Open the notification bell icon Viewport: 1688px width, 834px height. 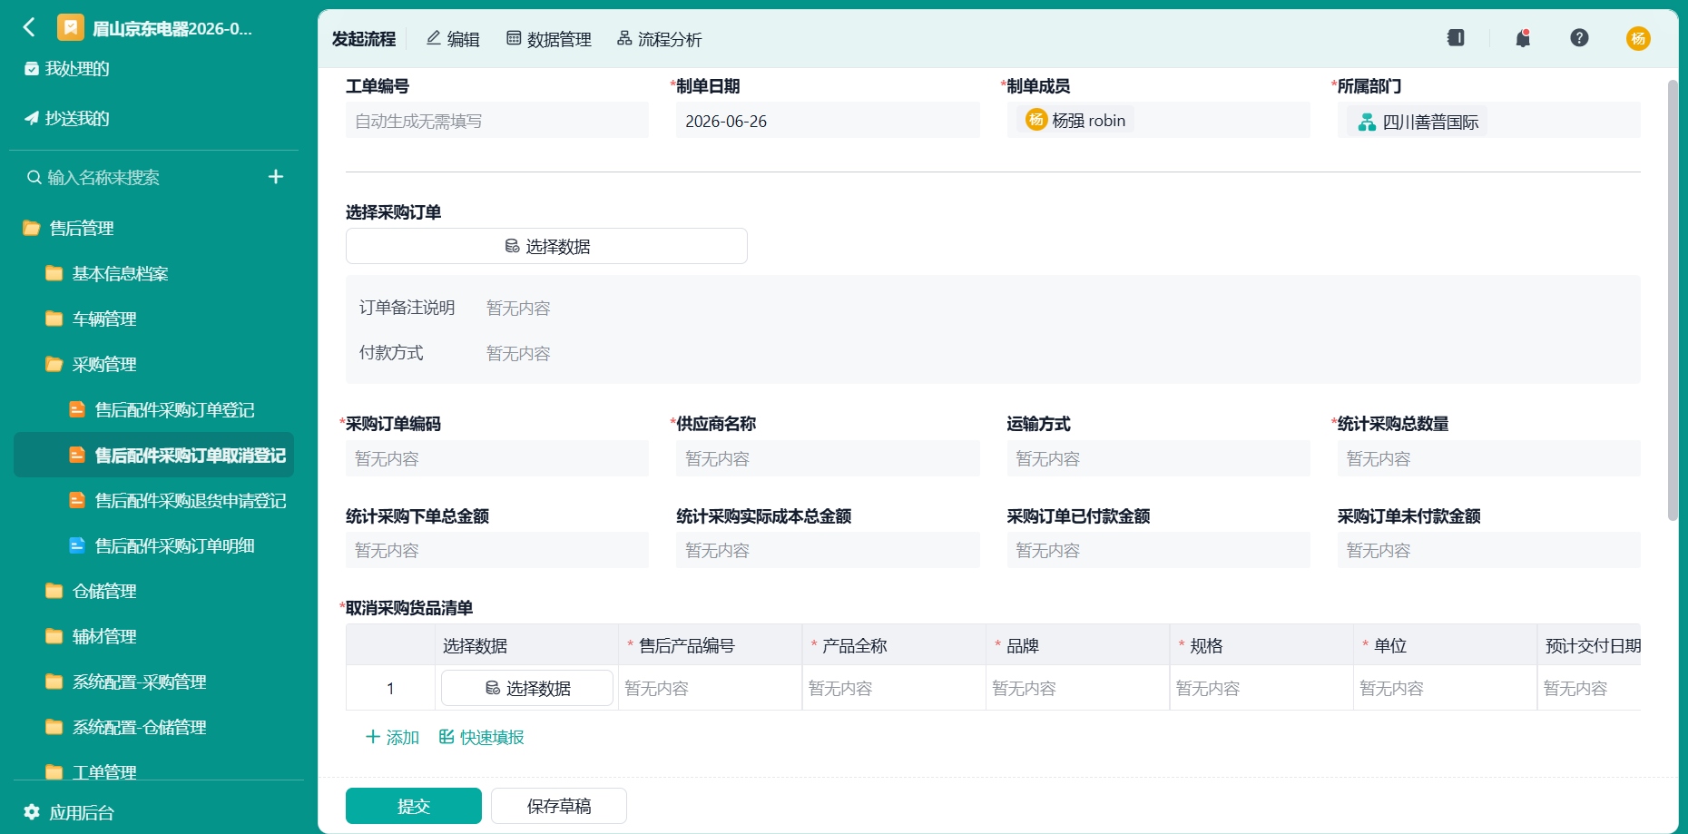(1523, 38)
